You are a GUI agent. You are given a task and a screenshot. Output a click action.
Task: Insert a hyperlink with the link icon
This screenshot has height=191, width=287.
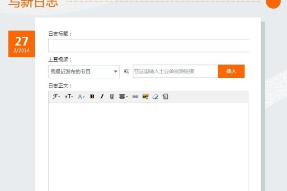tap(135, 96)
